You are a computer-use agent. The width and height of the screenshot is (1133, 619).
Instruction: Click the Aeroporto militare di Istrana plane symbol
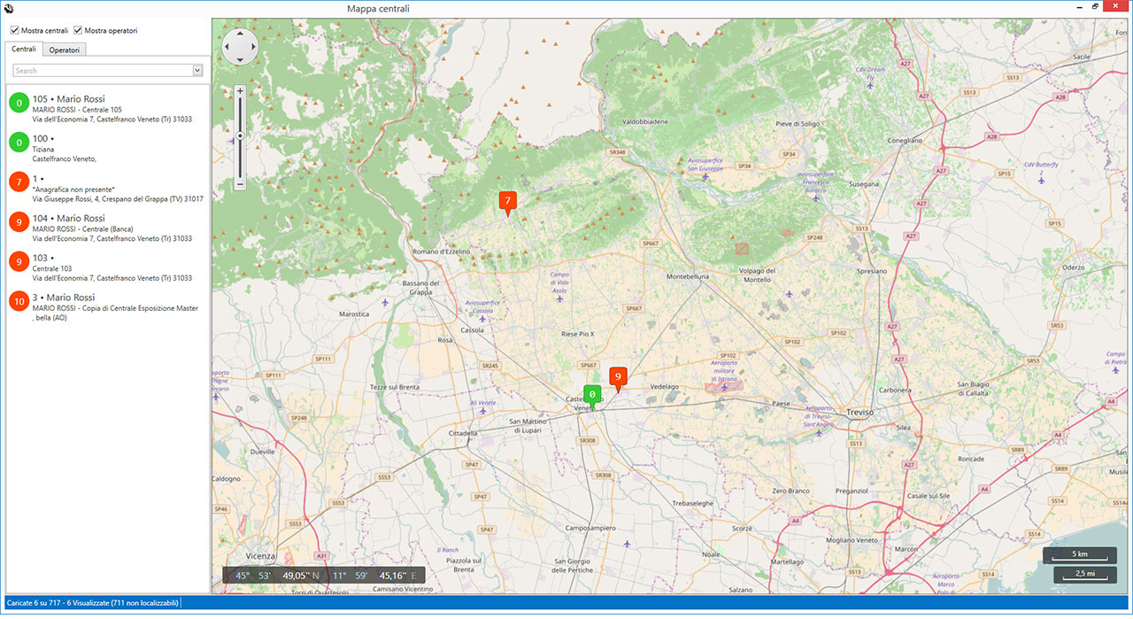point(724,386)
